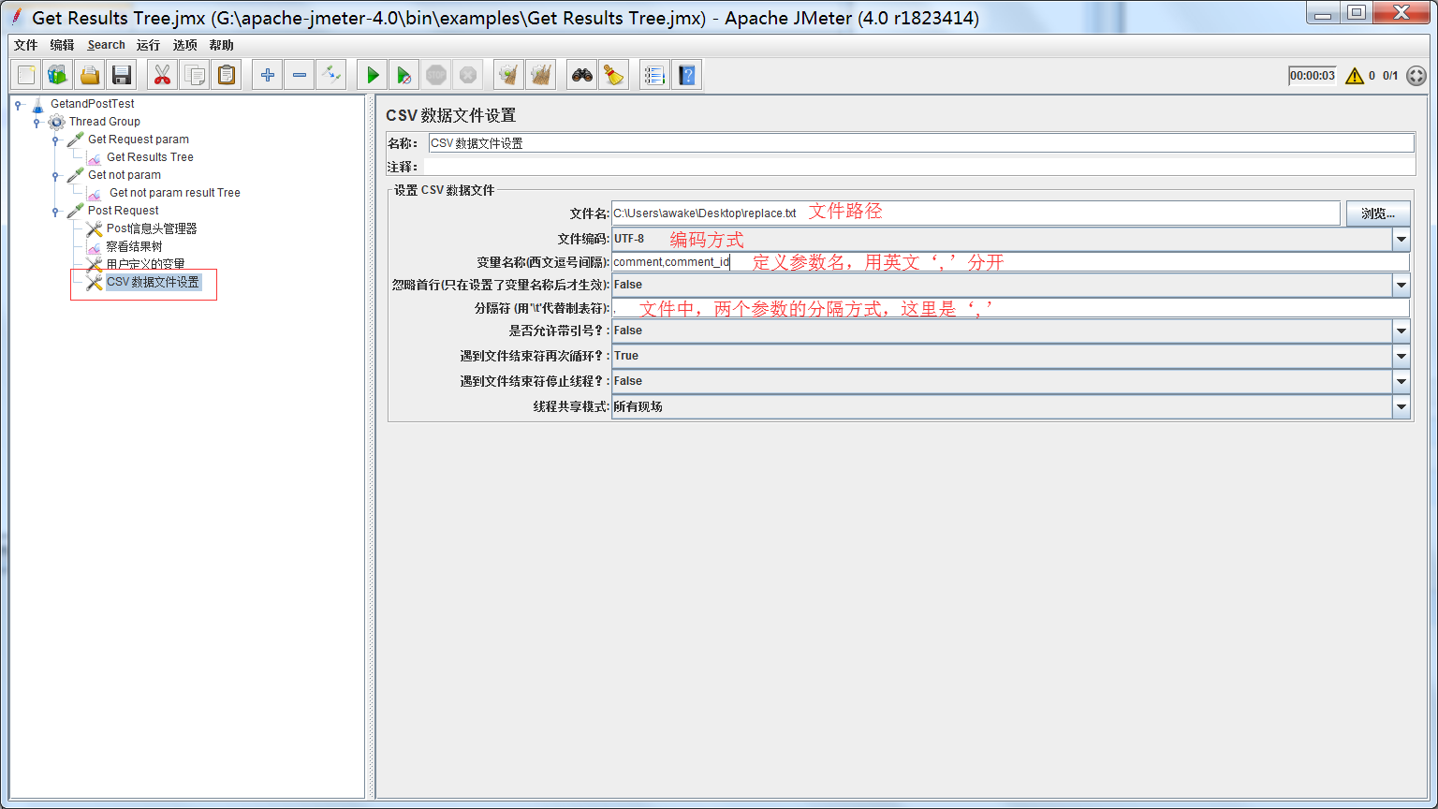The height and width of the screenshot is (809, 1438).
Task: Open help with question-mark icon
Action: tap(687, 75)
